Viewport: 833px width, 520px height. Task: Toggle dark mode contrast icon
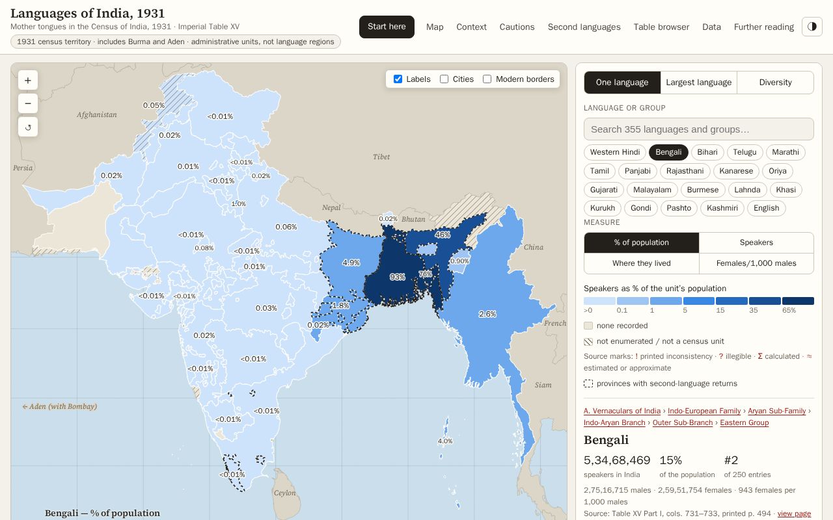pyautogui.click(x=812, y=27)
